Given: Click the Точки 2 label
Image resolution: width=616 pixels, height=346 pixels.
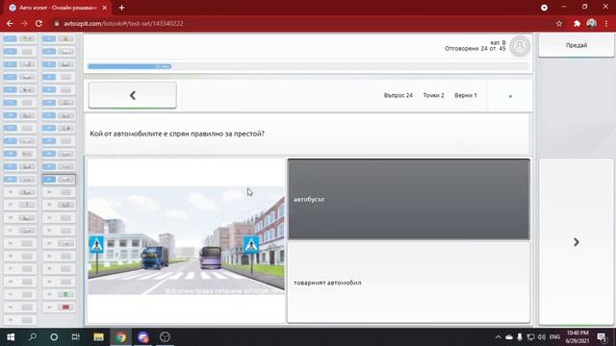Looking at the screenshot, I should pyautogui.click(x=433, y=95).
